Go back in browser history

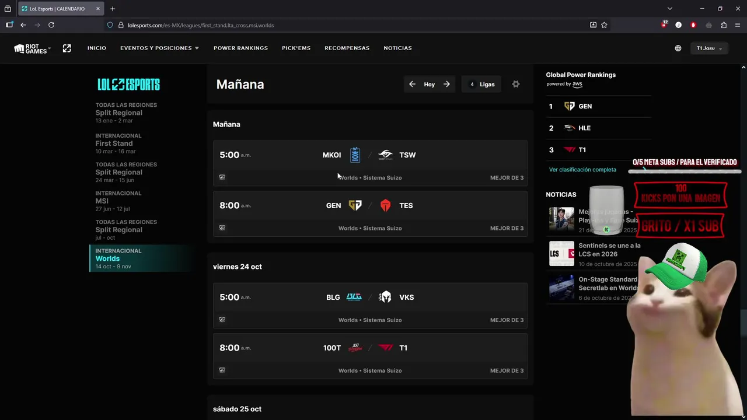[23, 25]
